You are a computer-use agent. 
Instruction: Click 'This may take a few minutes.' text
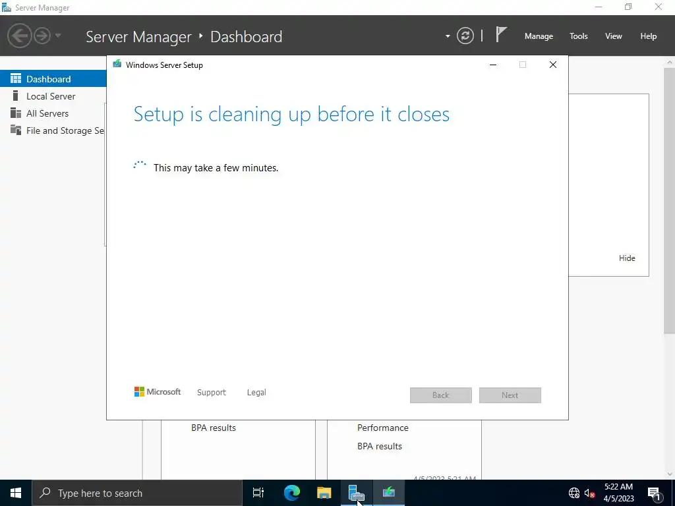coord(216,168)
